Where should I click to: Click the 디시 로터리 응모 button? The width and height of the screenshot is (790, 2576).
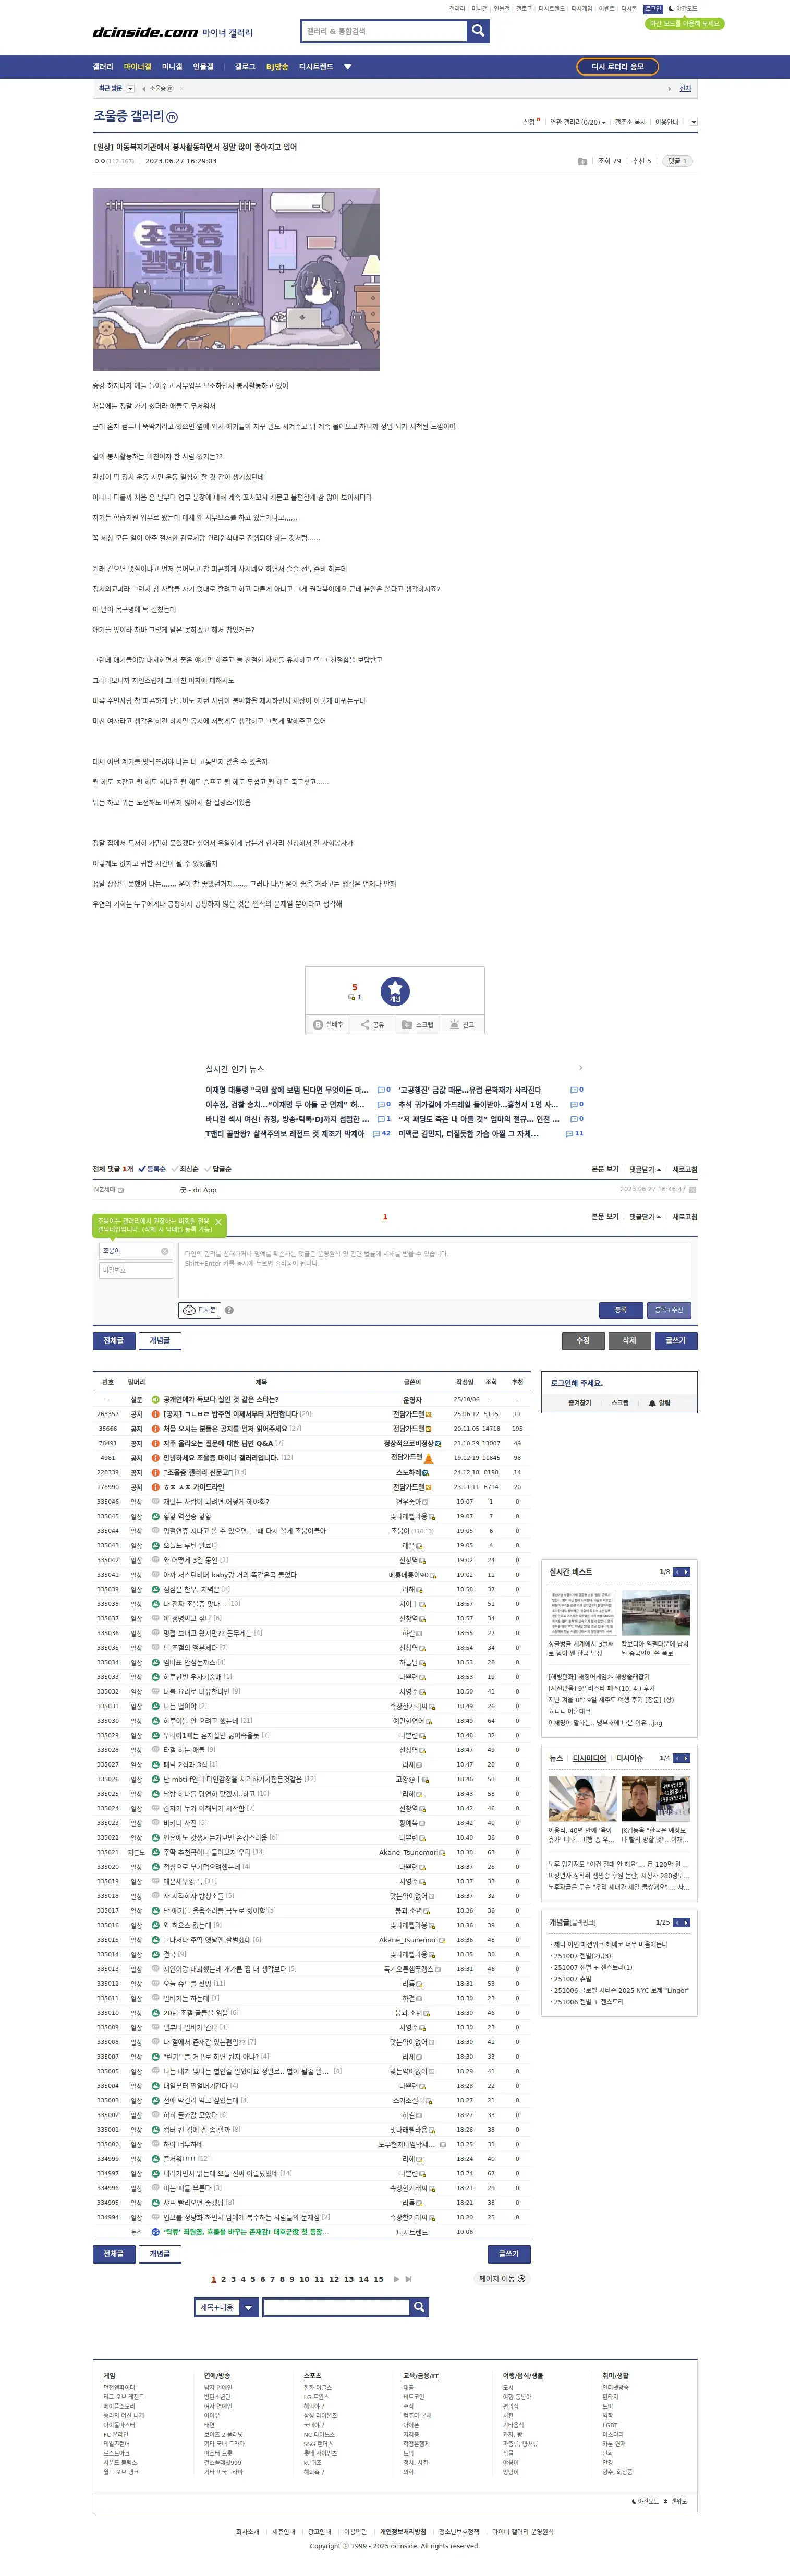pos(617,67)
